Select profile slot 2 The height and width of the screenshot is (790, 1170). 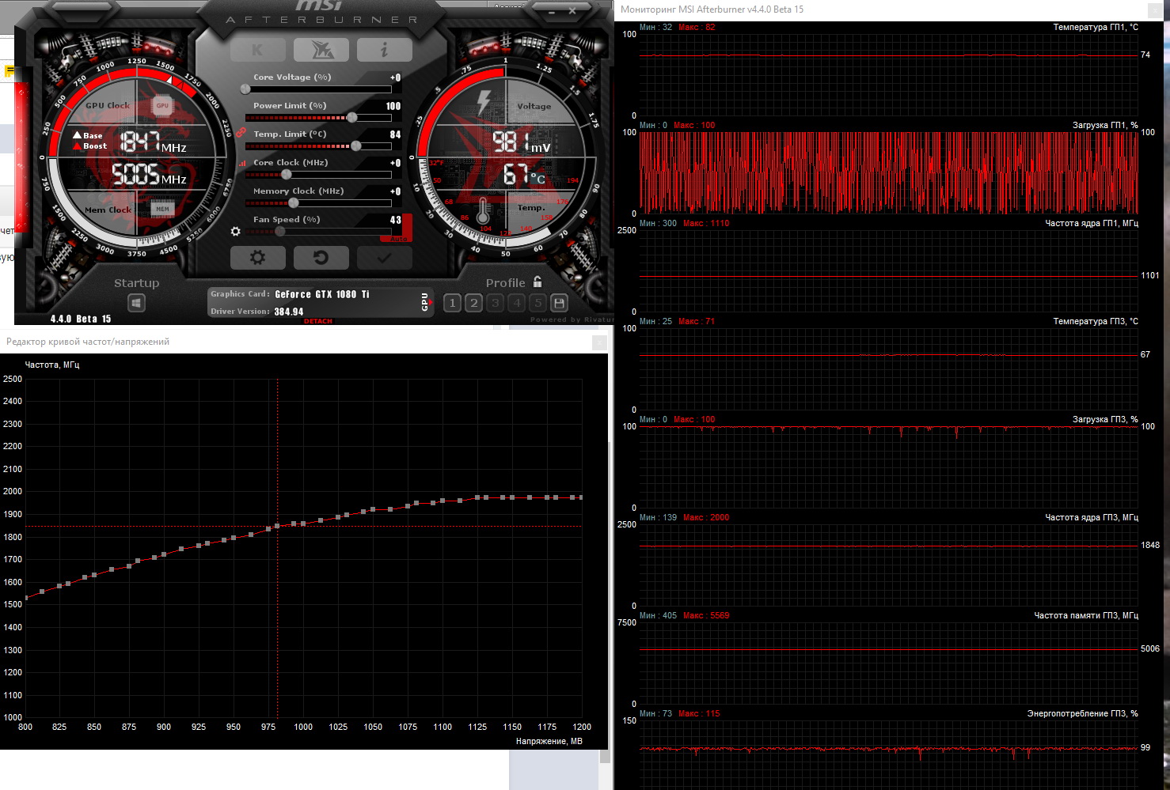[x=473, y=303]
